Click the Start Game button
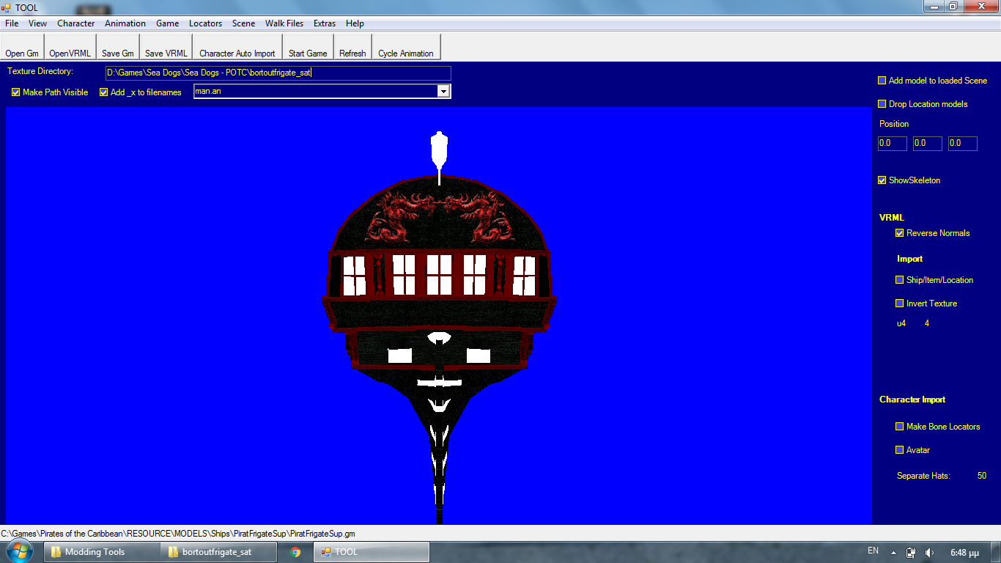 tap(308, 47)
